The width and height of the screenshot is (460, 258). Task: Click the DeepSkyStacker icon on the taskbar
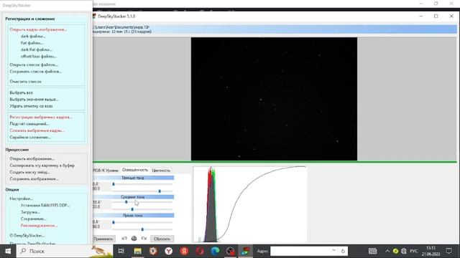point(246,251)
